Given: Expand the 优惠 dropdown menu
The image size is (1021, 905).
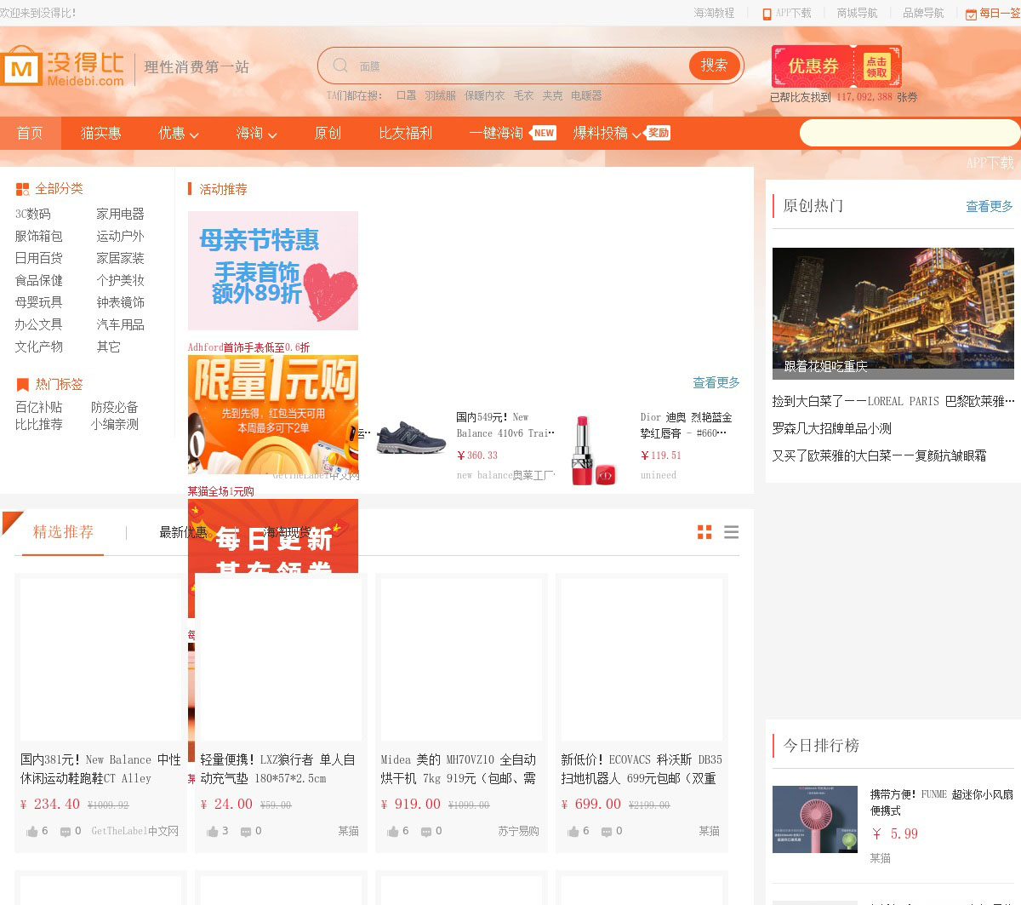Looking at the screenshot, I should [x=178, y=134].
